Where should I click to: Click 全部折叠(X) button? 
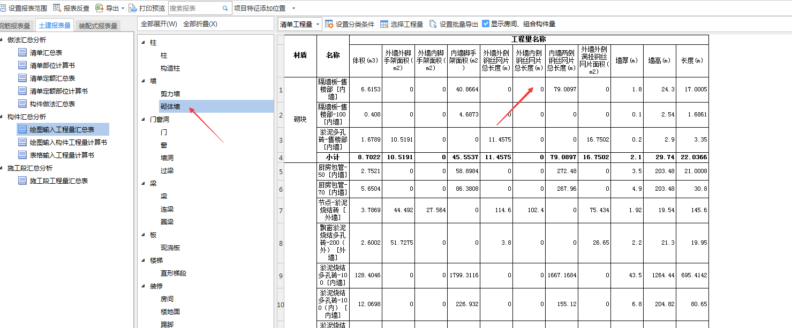[200, 24]
